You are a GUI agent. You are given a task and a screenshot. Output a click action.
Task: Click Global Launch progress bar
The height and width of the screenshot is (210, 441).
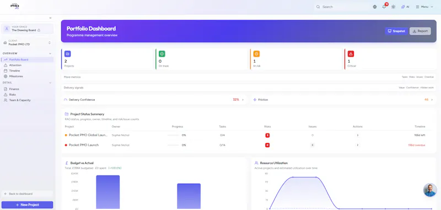coord(173,135)
